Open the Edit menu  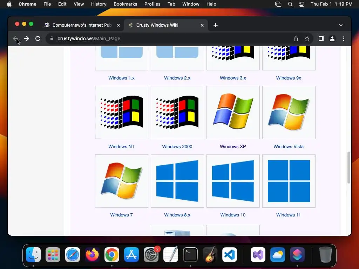pos(62,4)
